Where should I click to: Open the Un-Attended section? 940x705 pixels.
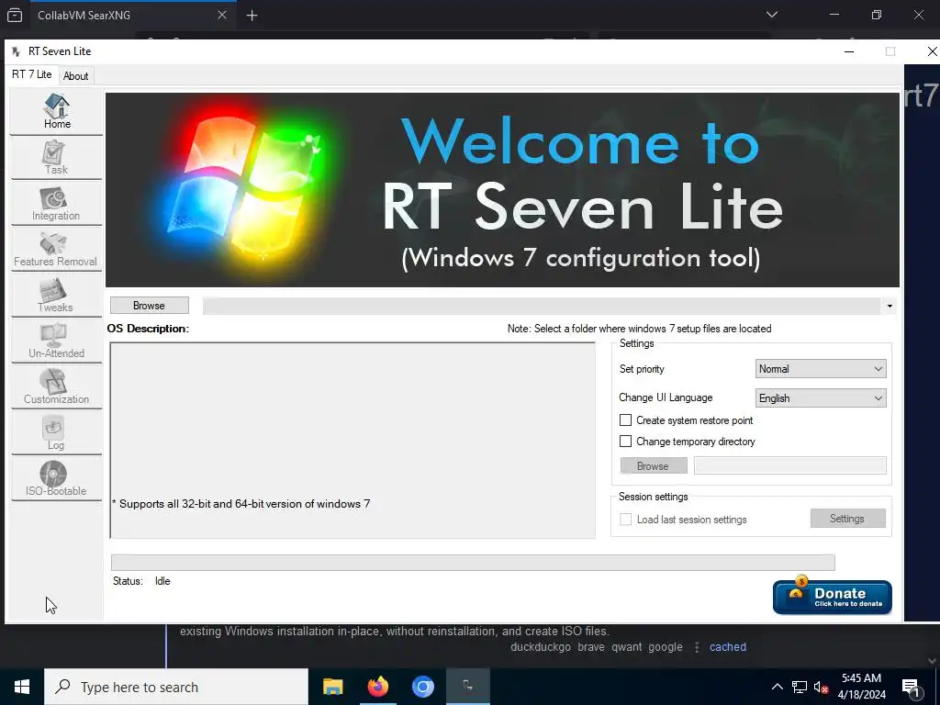click(56, 341)
